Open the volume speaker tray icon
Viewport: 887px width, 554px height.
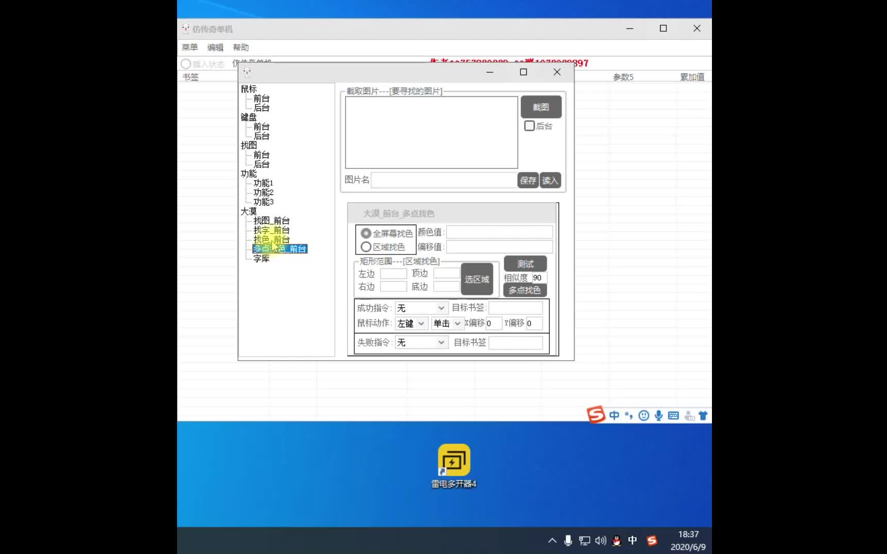[601, 541]
